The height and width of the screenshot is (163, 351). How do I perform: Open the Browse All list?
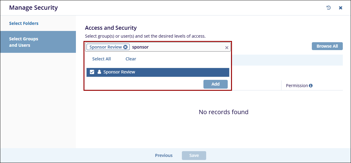327,46
